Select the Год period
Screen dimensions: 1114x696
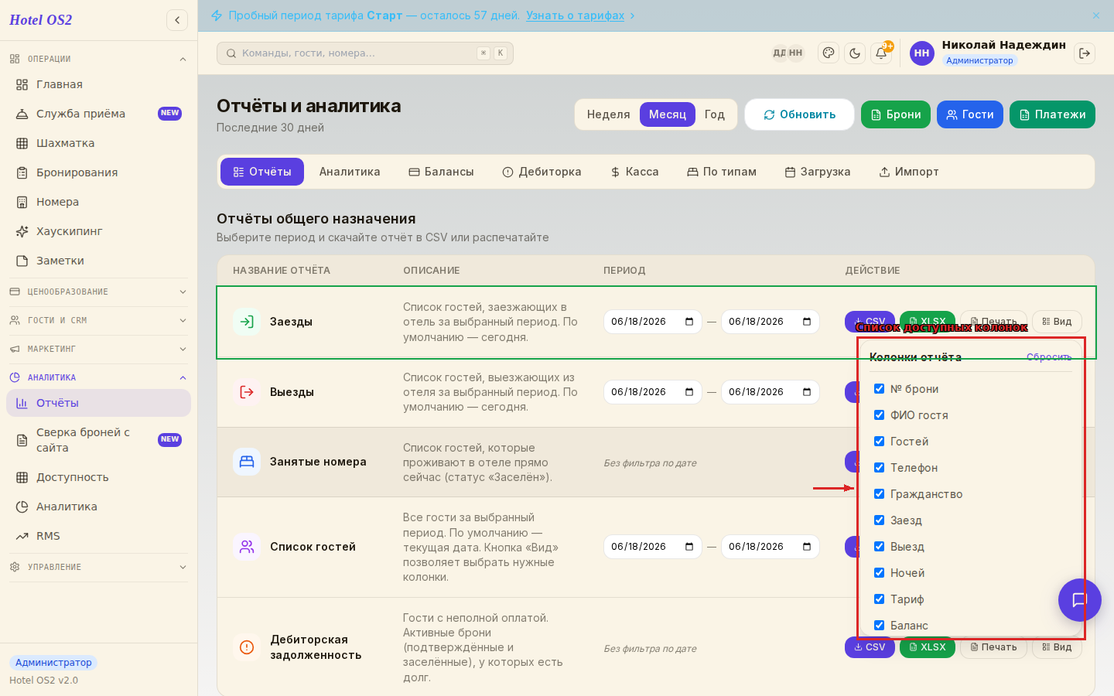pyautogui.click(x=715, y=114)
